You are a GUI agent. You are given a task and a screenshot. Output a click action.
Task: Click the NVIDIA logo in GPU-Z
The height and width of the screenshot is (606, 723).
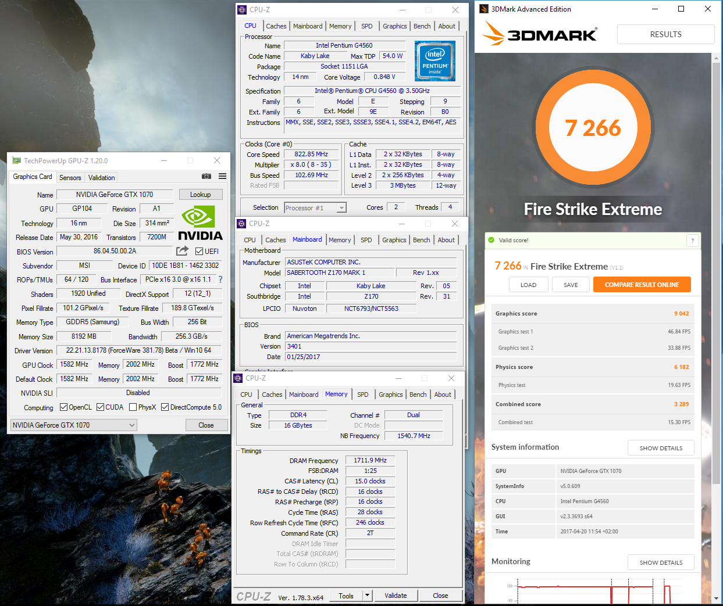coord(200,223)
